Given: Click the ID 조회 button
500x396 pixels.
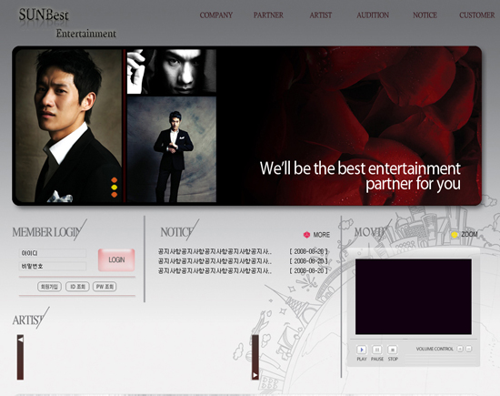Looking at the screenshot, I should click(x=77, y=287).
